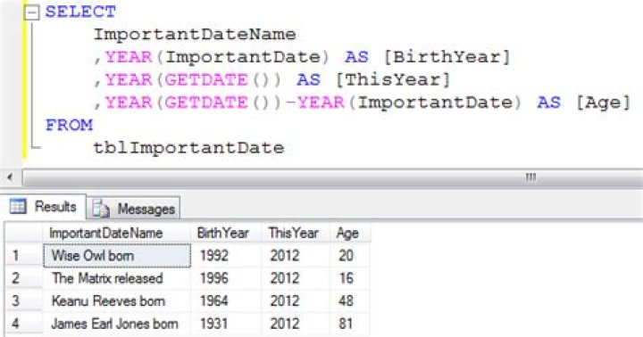Click the BirthYear value 1964
Viewport: 643px width, 337px height.
(214, 301)
